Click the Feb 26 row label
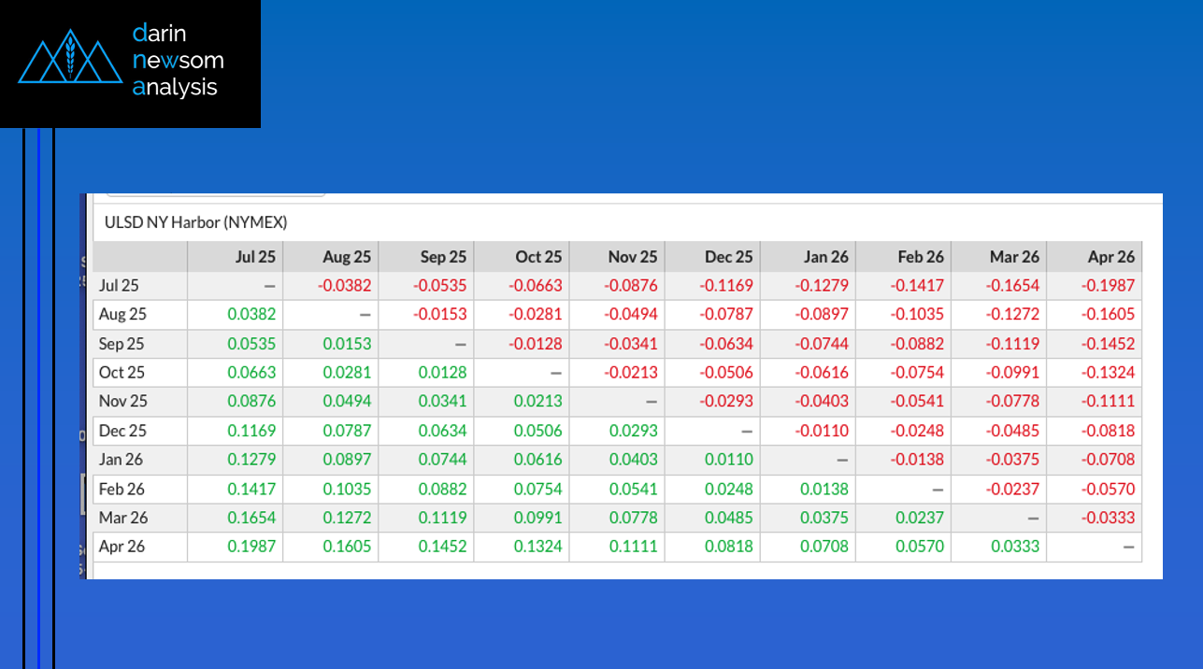The height and width of the screenshot is (669, 1203). [x=122, y=489]
